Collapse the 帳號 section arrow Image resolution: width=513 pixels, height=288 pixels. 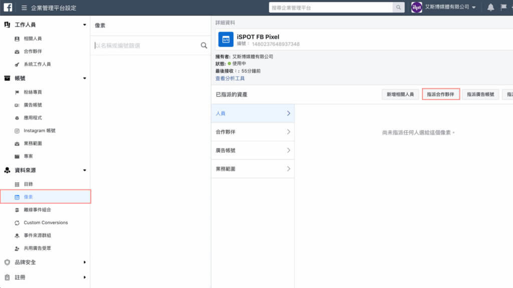point(85,78)
